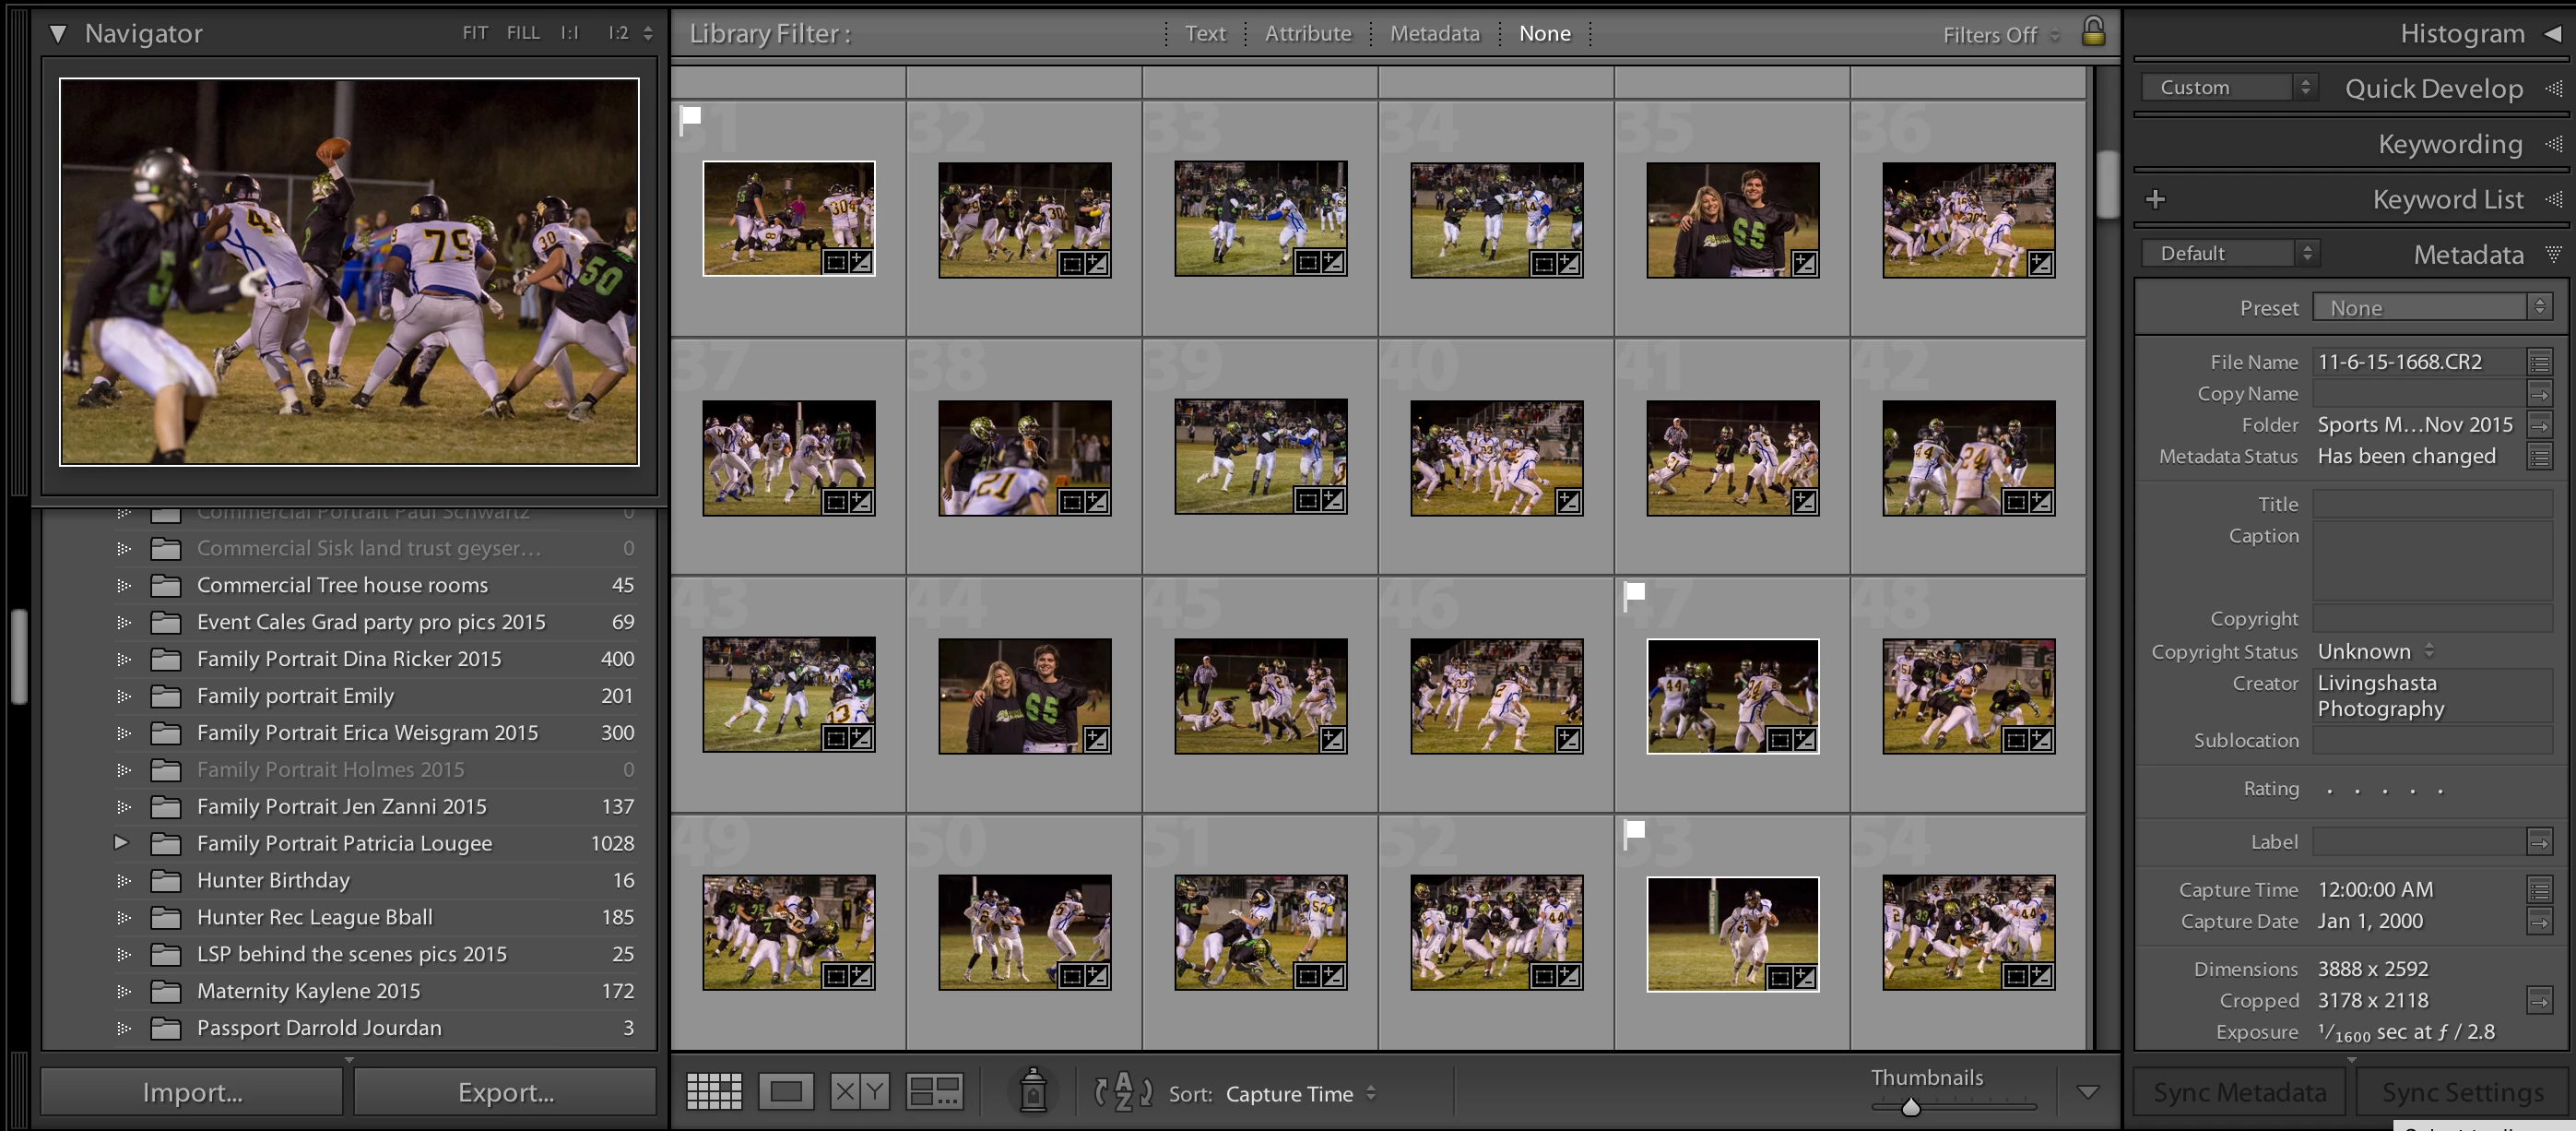Click the Library Filter lock icon

[2092, 32]
